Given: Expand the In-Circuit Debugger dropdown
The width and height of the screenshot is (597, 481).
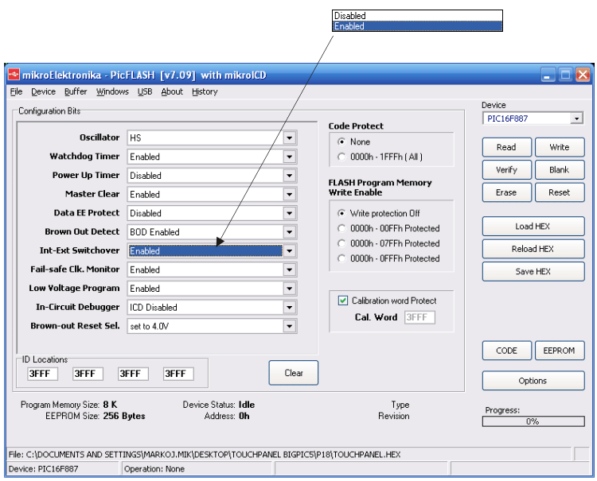Looking at the screenshot, I should pos(290,307).
